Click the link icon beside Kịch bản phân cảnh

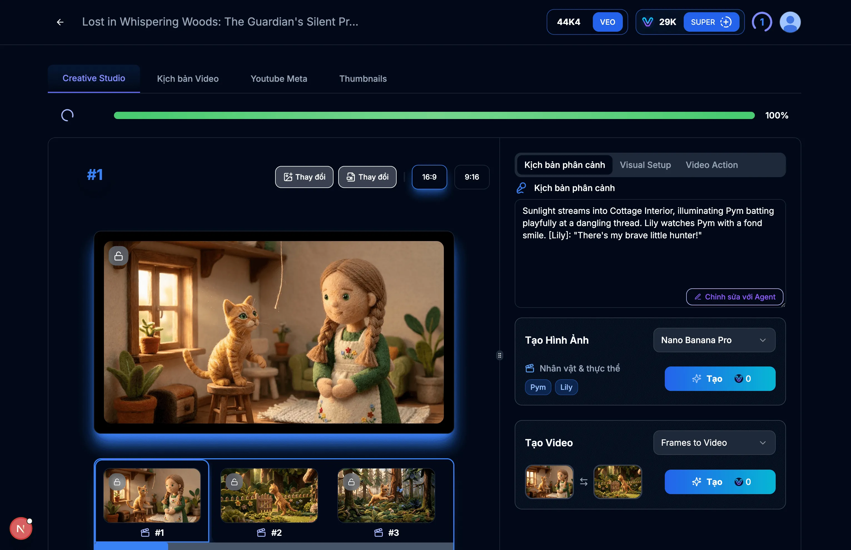pos(522,187)
